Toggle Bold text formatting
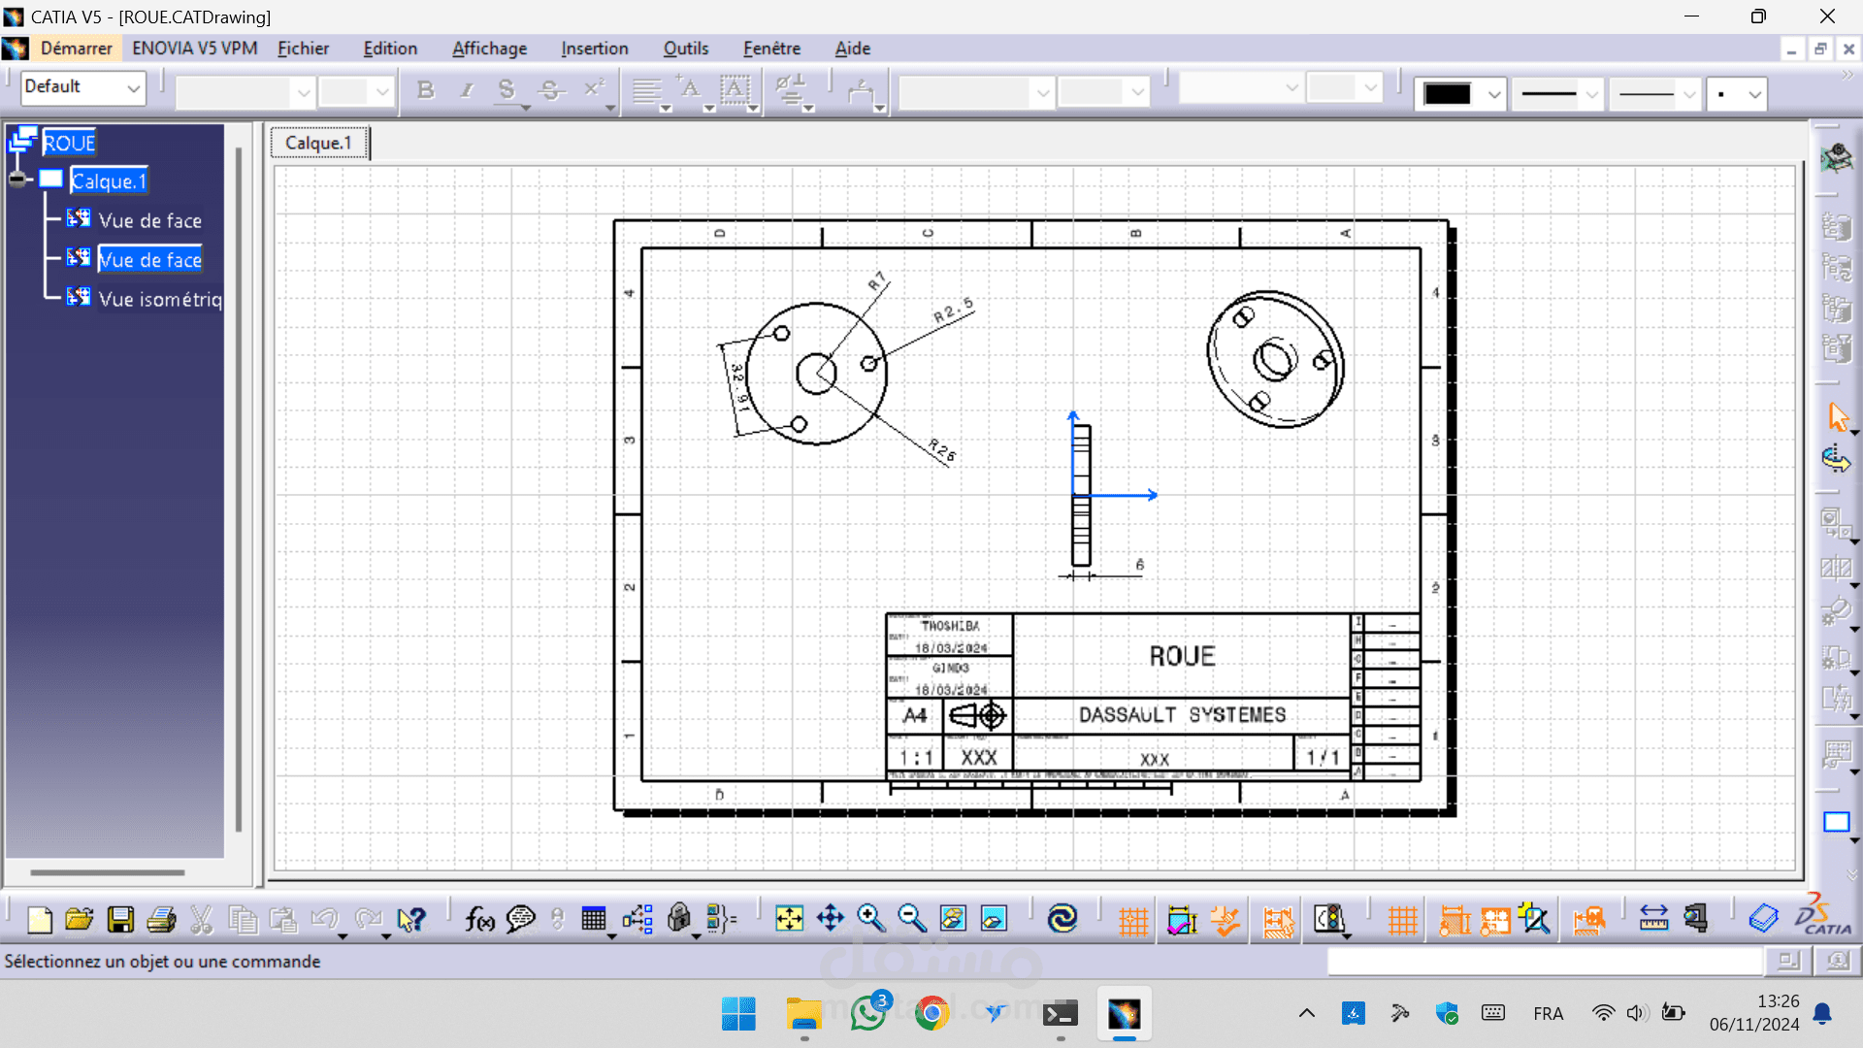 click(x=425, y=90)
